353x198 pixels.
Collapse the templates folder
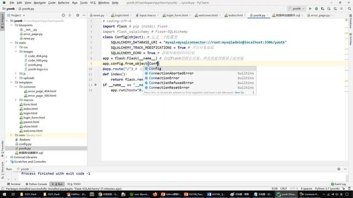pos(12,82)
